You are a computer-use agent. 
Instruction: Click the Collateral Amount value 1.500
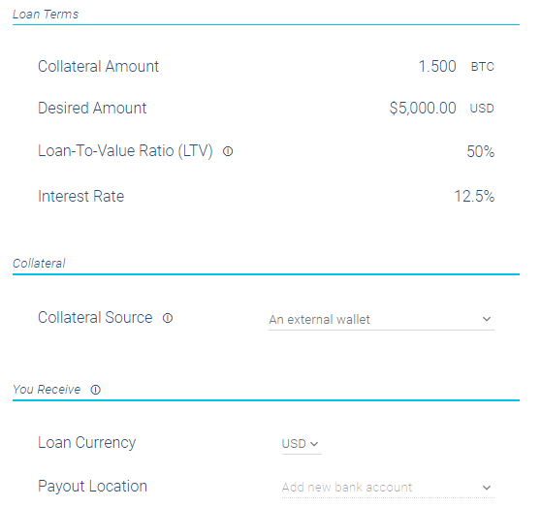437,66
